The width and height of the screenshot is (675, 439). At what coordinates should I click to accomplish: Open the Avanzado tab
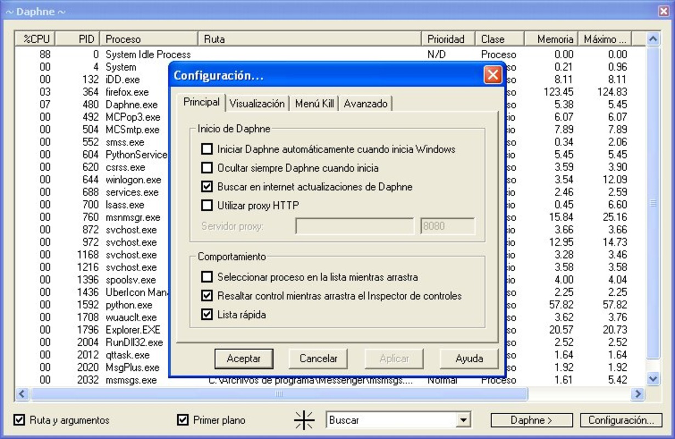click(x=365, y=103)
